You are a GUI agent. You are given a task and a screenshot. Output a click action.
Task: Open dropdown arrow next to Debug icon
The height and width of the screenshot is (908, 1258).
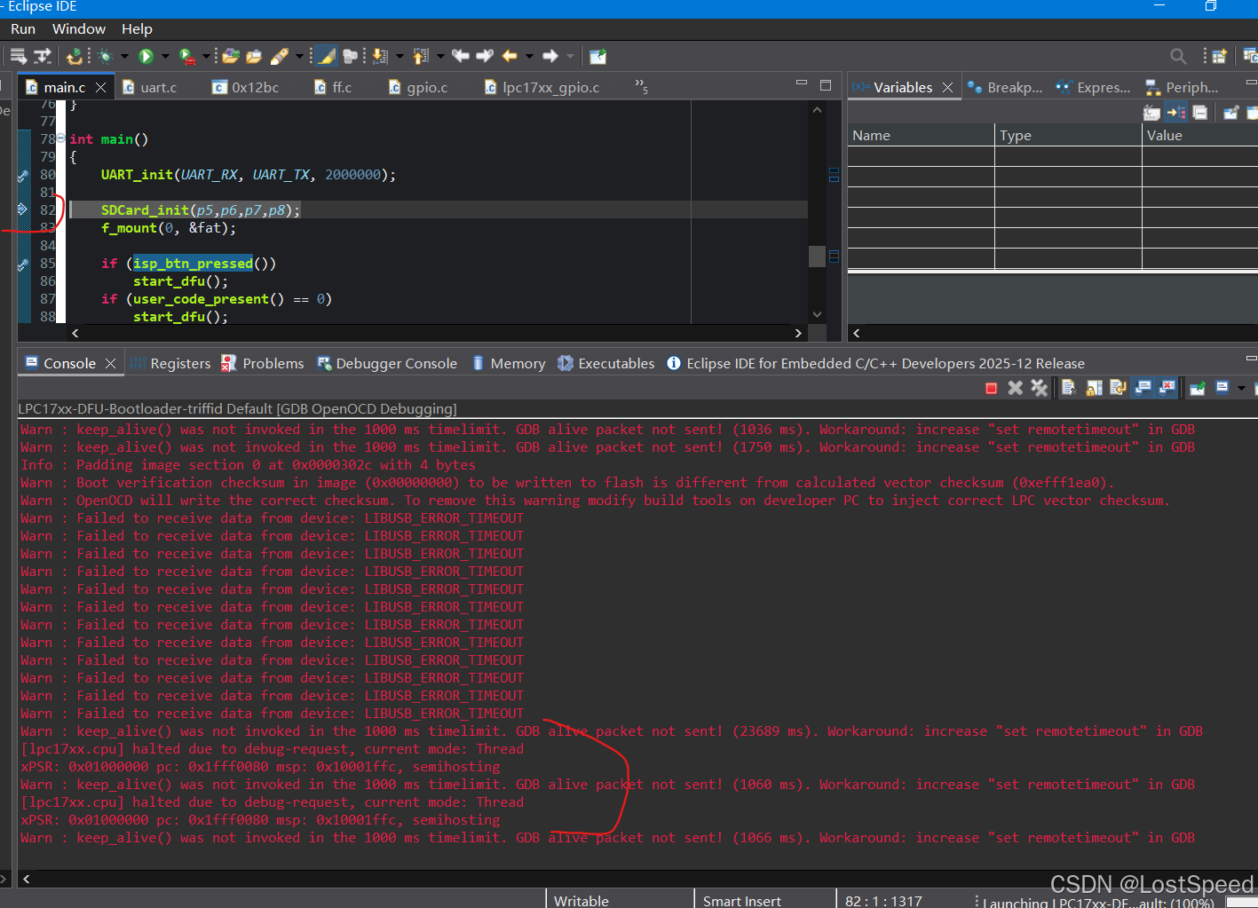[x=124, y=56]
